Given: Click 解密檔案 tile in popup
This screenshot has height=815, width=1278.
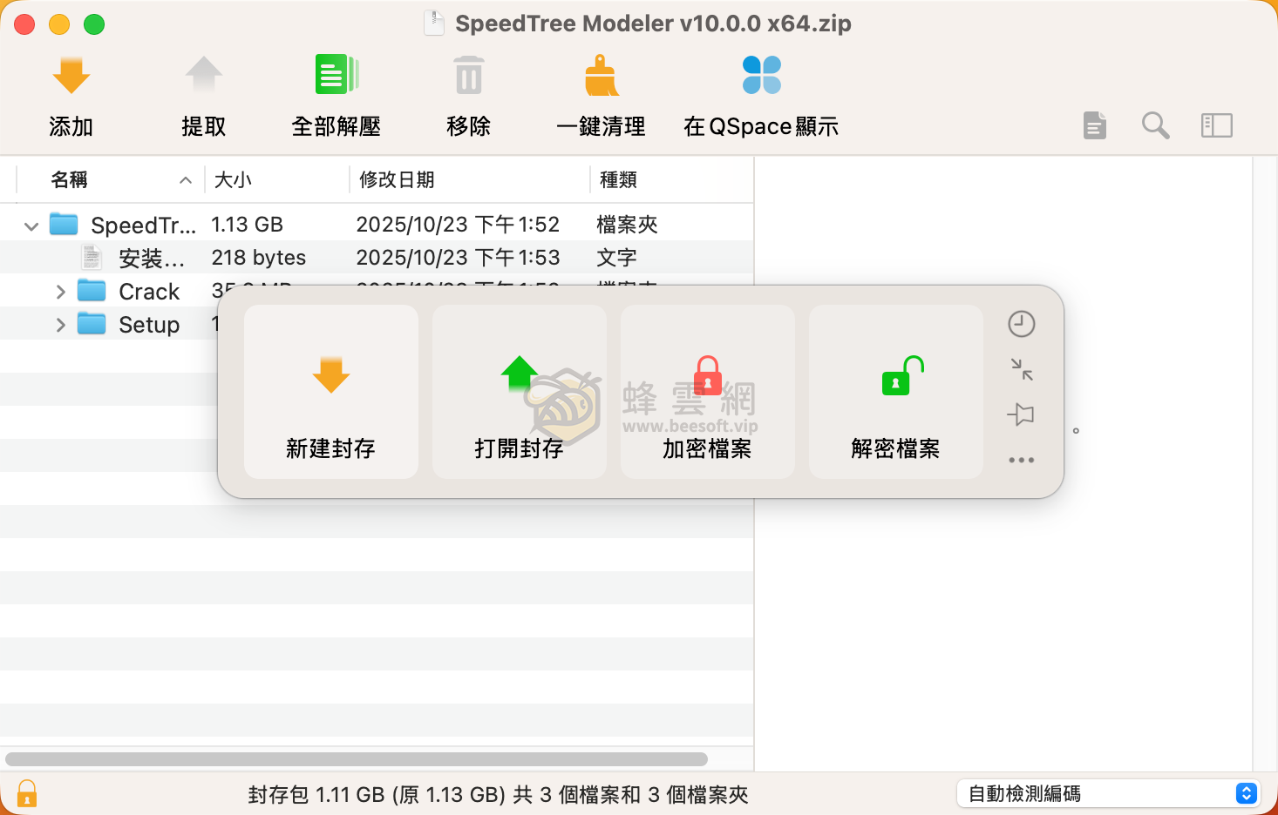Looking at the screenshot, I should click(x=896, y=392).
